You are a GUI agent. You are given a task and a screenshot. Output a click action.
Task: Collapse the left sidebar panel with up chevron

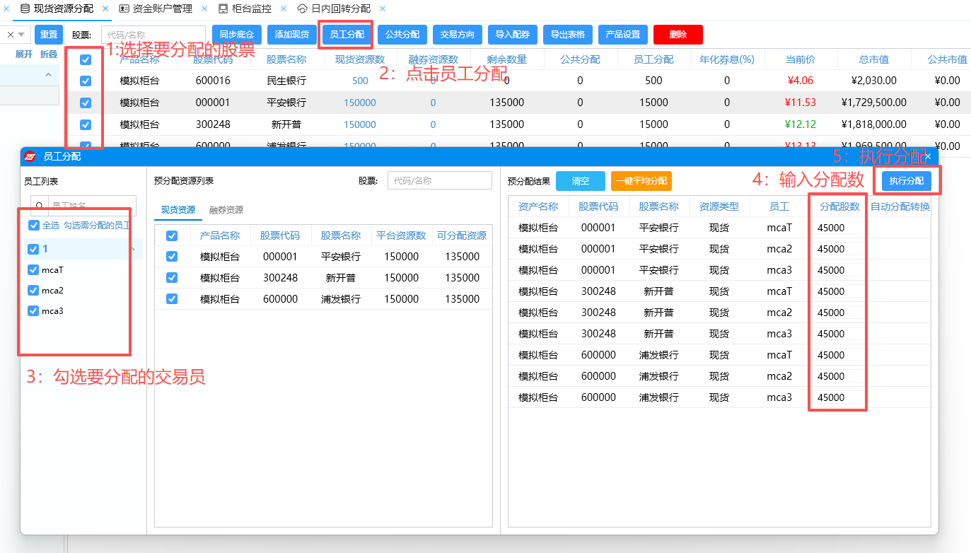(49, 75)
